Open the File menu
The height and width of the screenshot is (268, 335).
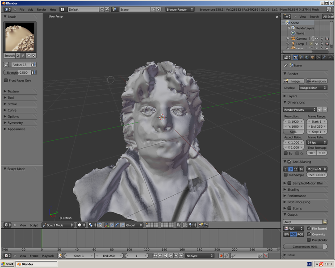[21, 9]
